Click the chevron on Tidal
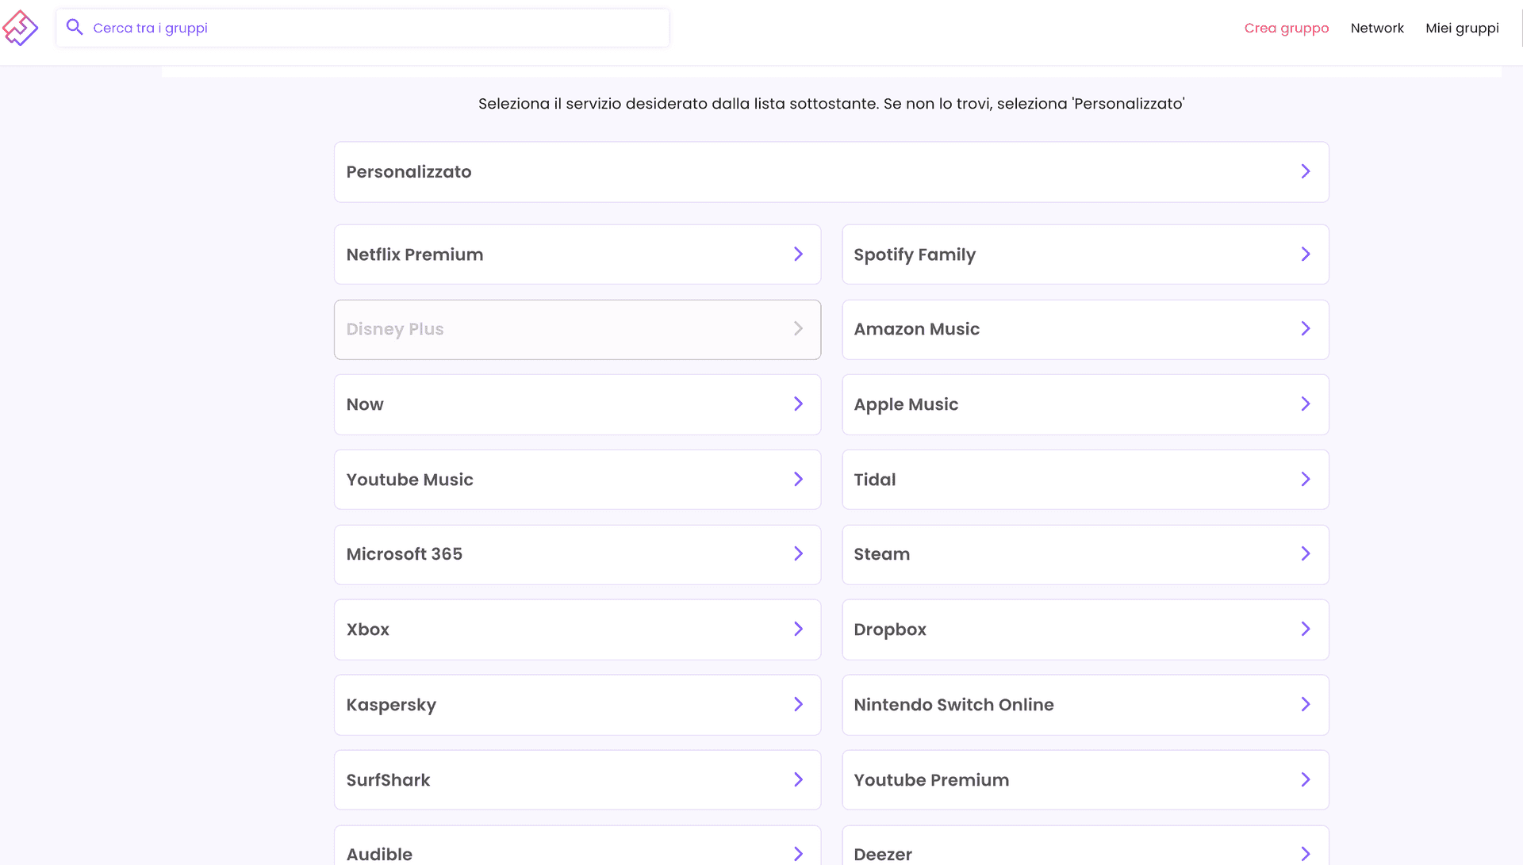 pyautogui.click(x=1306, y=479)
